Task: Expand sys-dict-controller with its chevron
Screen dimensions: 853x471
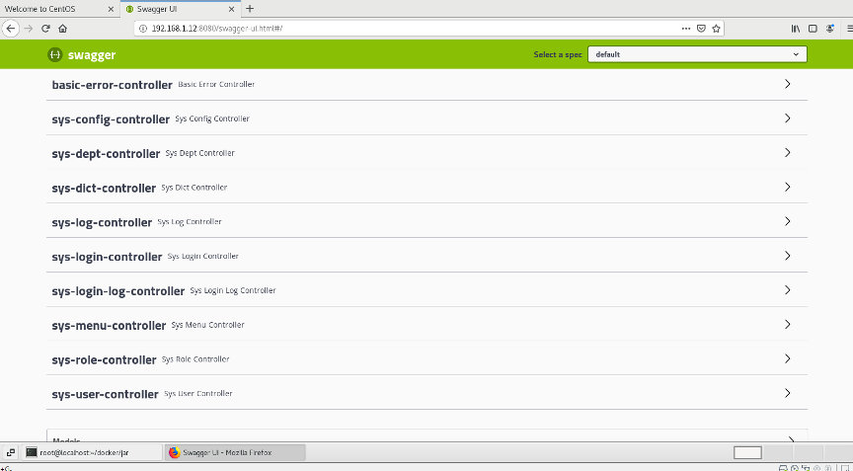Action: pyautogui.click(x=787, y=187)
